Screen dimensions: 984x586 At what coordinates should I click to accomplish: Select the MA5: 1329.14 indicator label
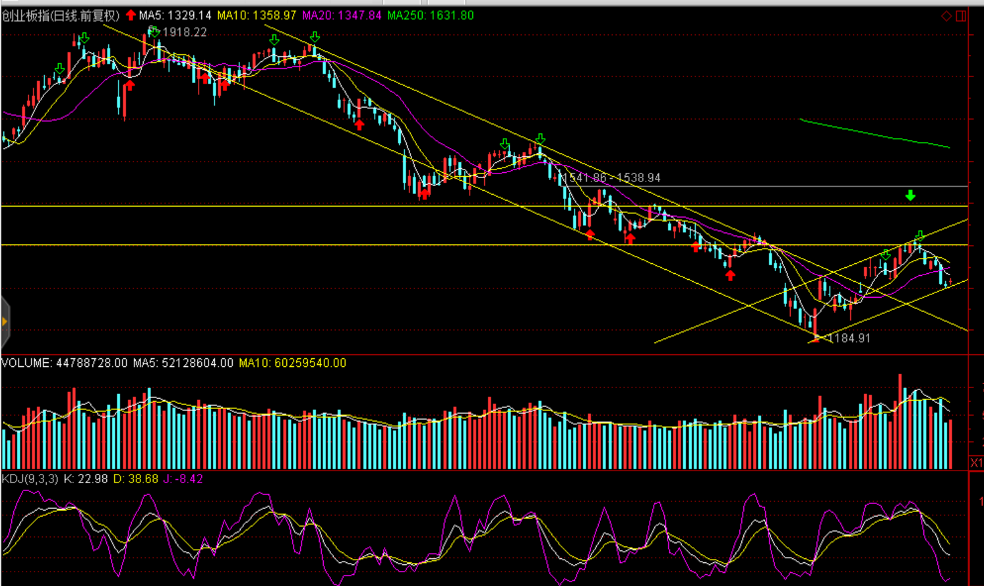175,15
